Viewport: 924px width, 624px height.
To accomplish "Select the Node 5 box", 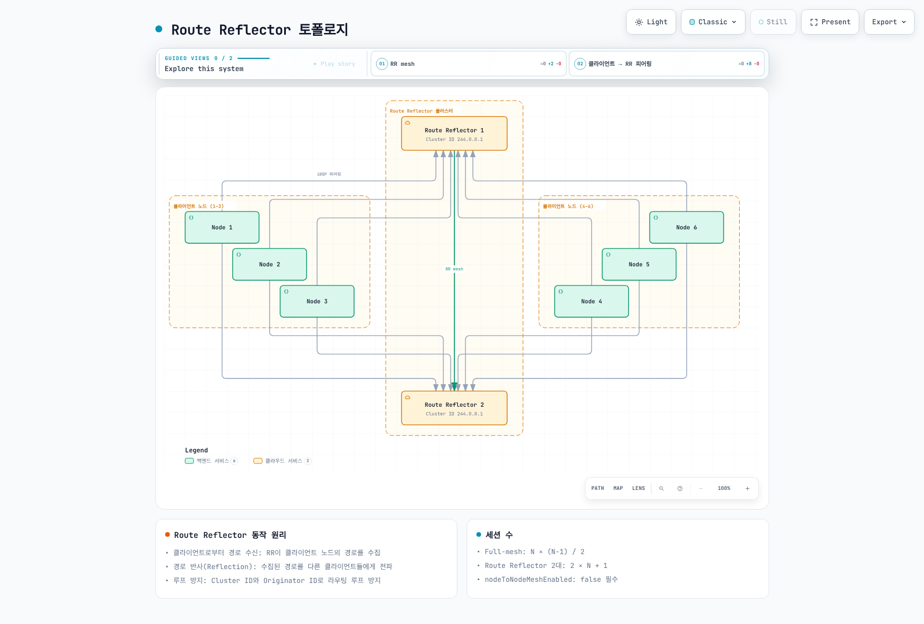I will pyautogui.click(x=639, y=265).
